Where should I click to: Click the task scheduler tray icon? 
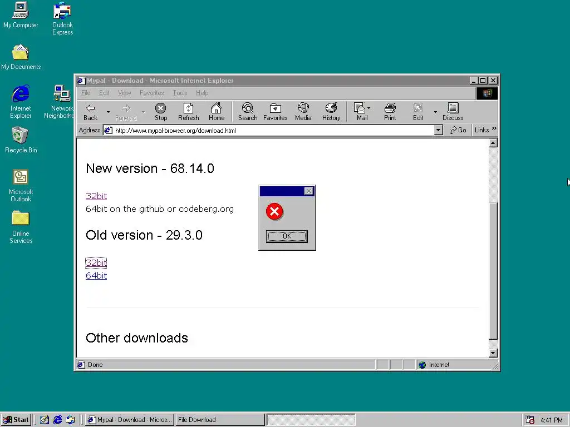530,420
